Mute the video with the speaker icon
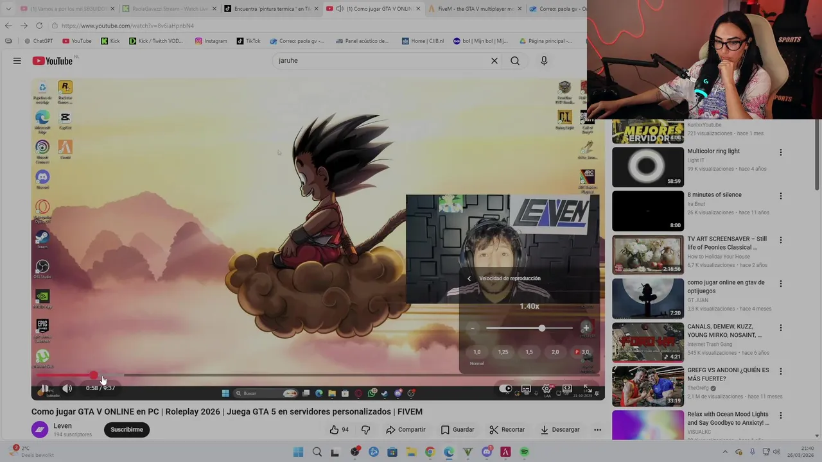Screen dimensions: 822x462 [67, 388]
